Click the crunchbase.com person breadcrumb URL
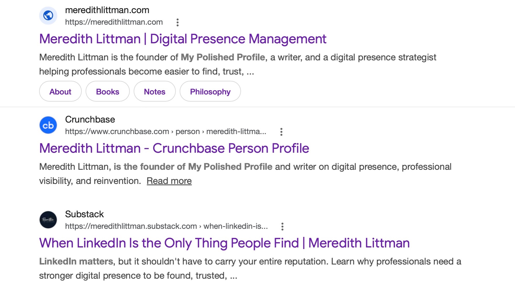515x291 pixels. [x=166, y=131]
